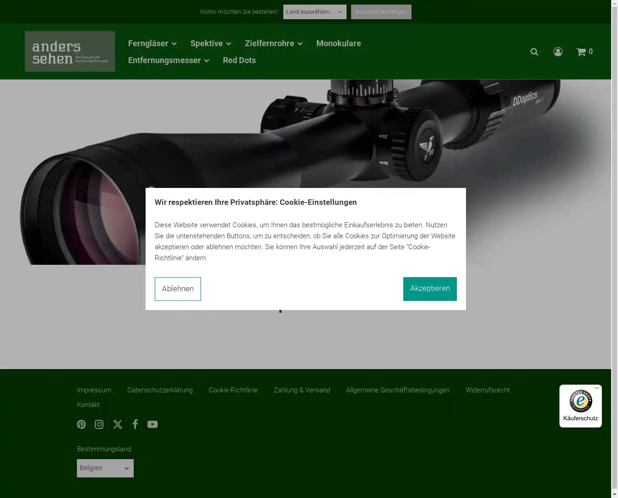
Task: Click the Trusted Shops Käuferschutz badge
Action: [580, 406]
